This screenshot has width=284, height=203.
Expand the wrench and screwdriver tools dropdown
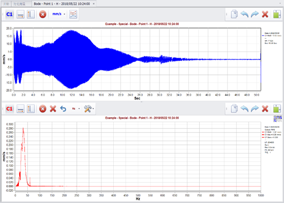[89, 109]
